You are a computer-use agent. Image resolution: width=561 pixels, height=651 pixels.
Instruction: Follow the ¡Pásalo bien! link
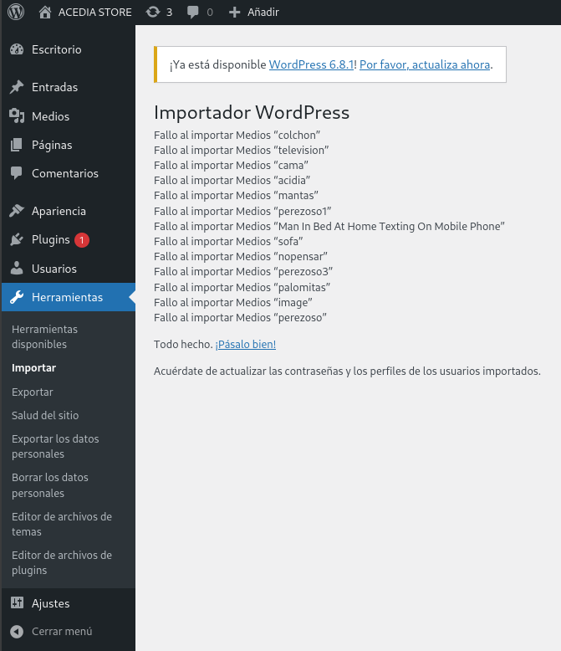pyautogui.click(x=246, y=344)
